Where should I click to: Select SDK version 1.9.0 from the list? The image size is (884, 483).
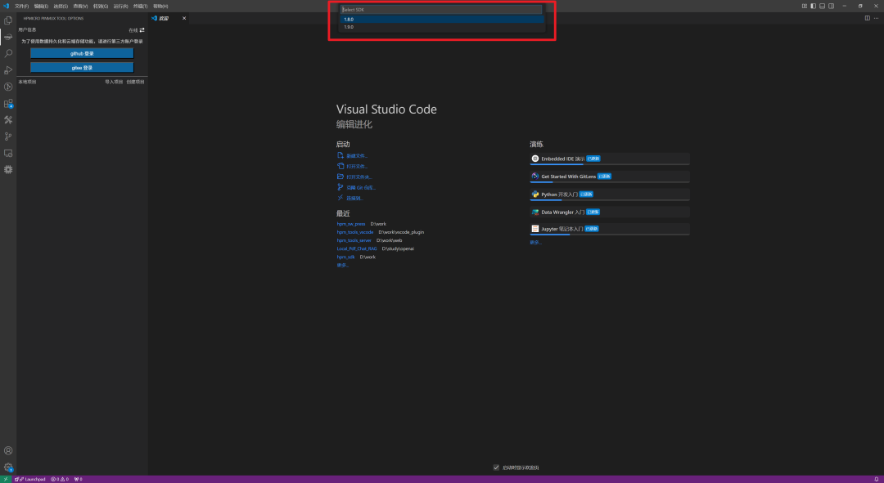pyautogui.click(x=442, y=27)
